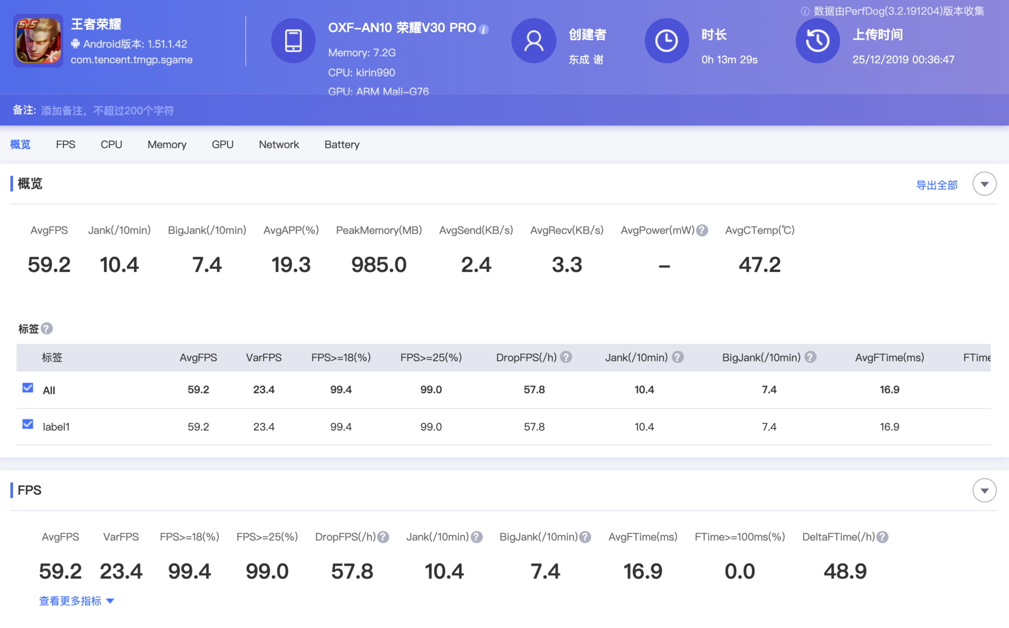Screen dimensions: 1009x628
Task: Uncheck the All label checkbox
Action: pyautogui.click(x=28, y=388)
